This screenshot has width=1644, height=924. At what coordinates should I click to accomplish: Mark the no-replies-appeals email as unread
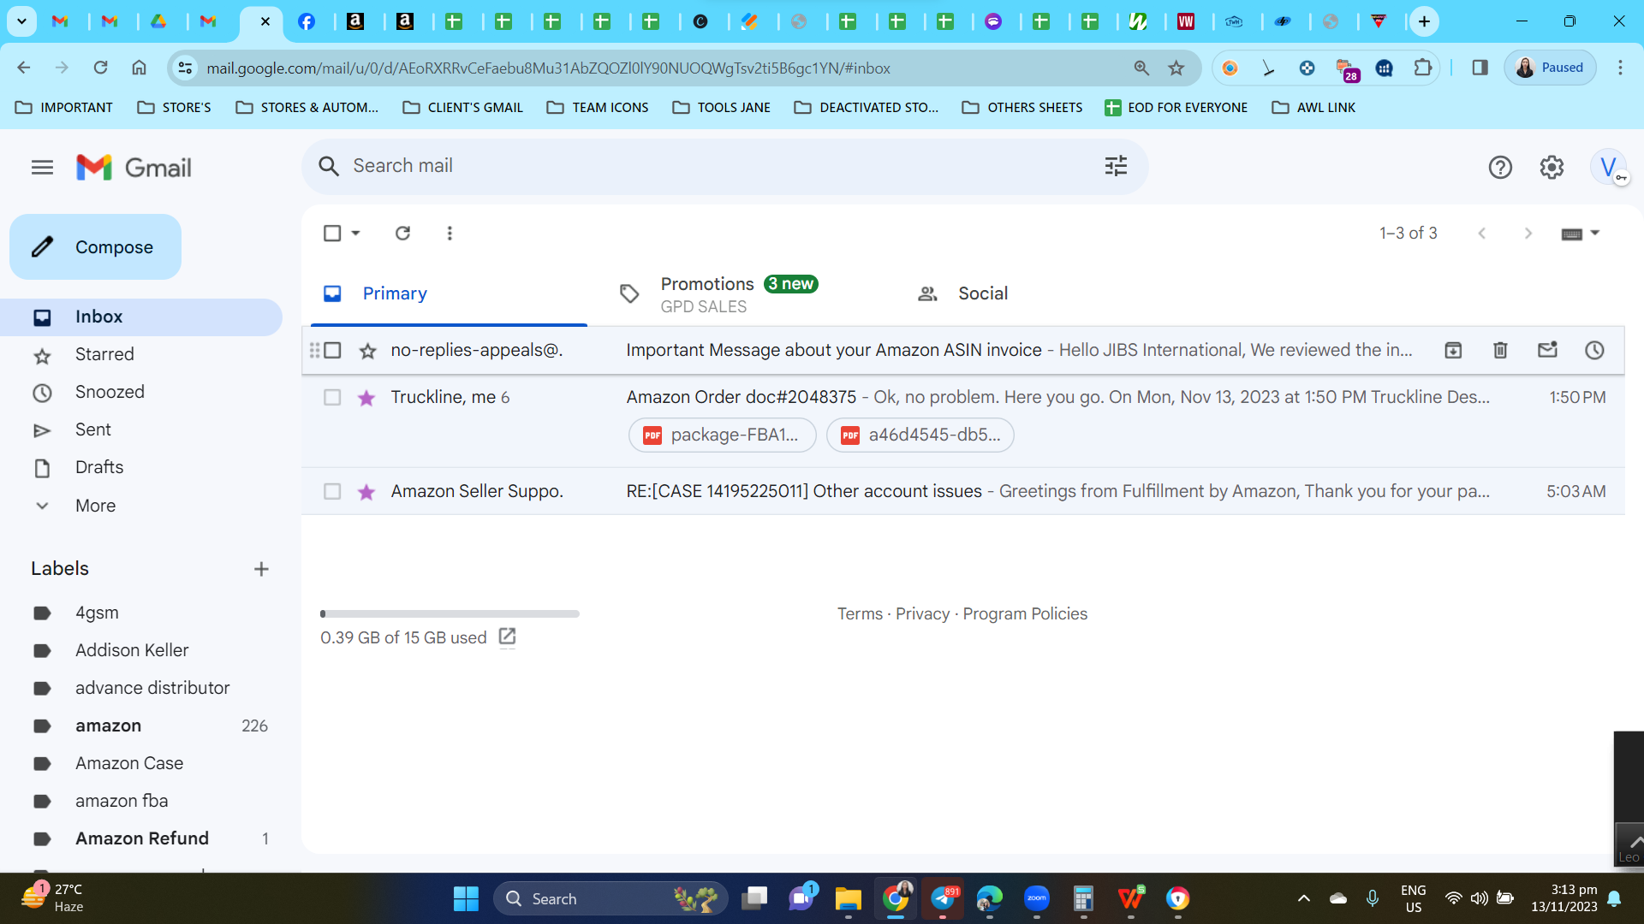click(1547, 350)
